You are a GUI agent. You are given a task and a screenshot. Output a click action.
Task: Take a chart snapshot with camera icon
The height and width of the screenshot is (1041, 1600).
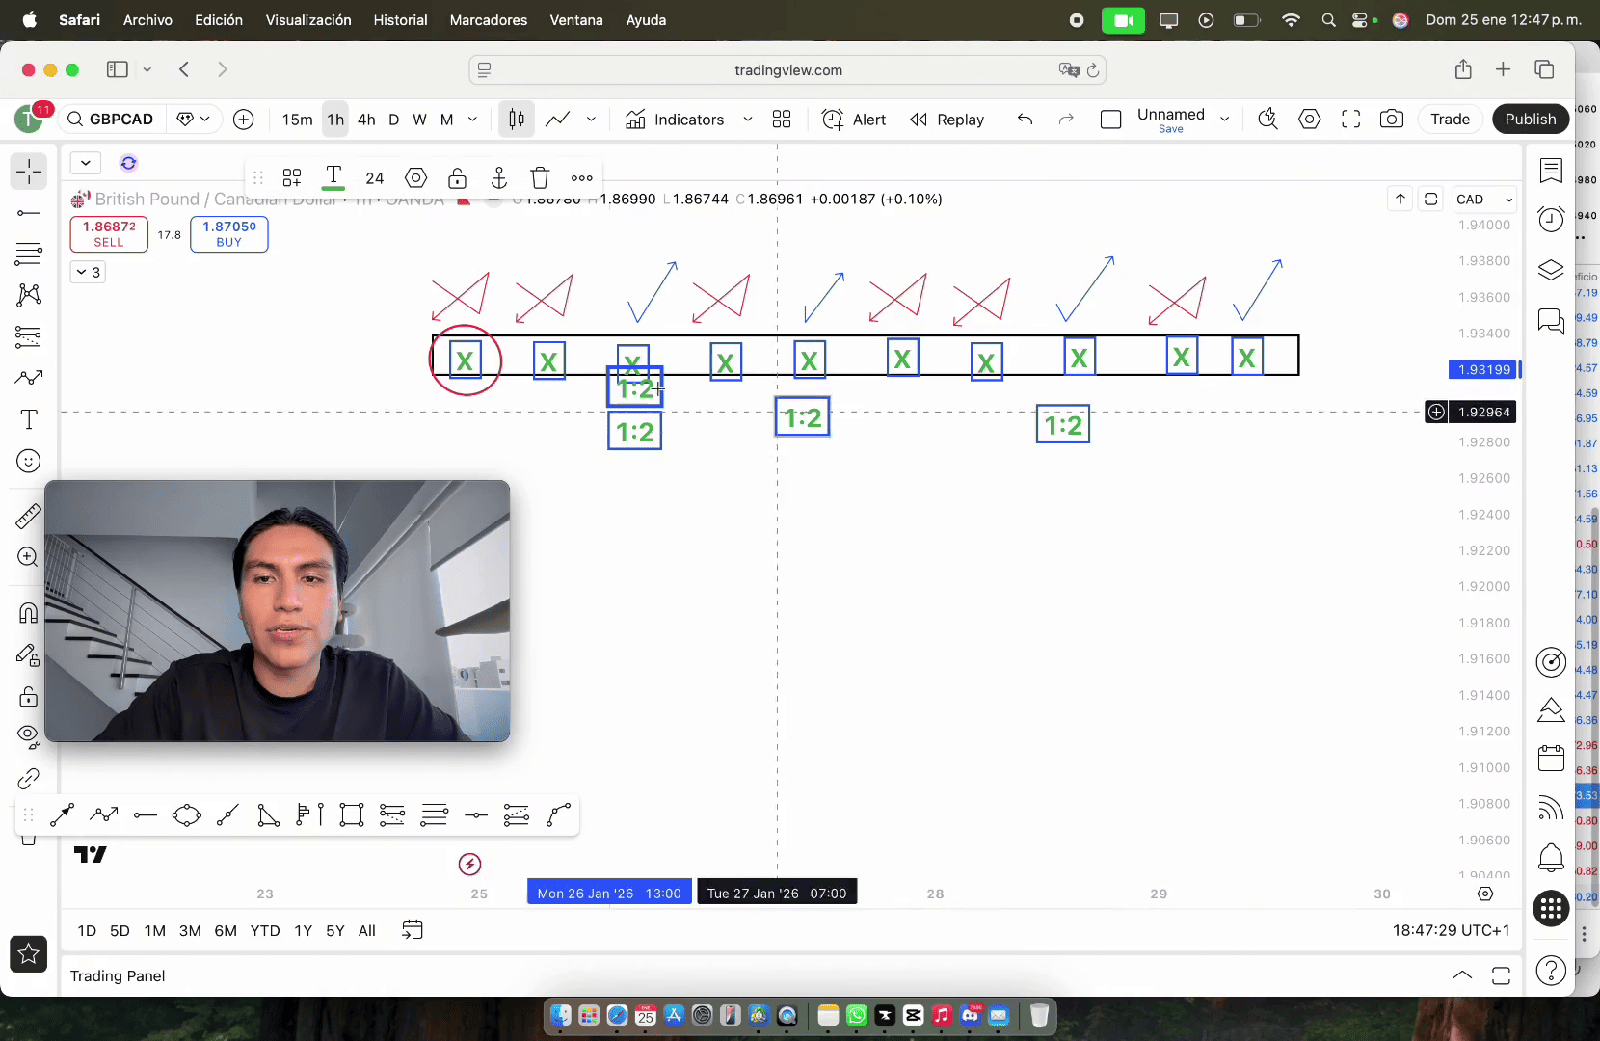(1391, 120)
